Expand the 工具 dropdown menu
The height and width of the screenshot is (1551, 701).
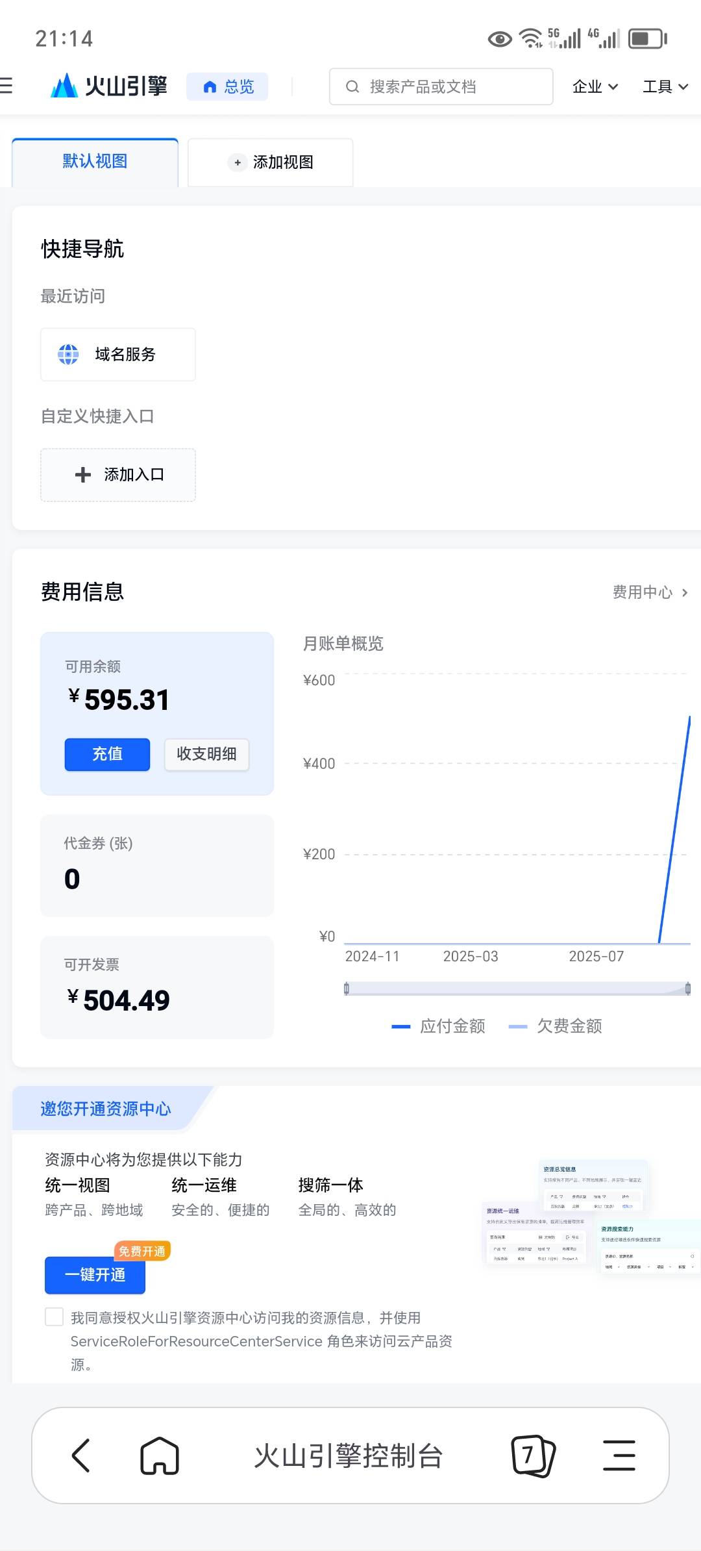(665, 86)
